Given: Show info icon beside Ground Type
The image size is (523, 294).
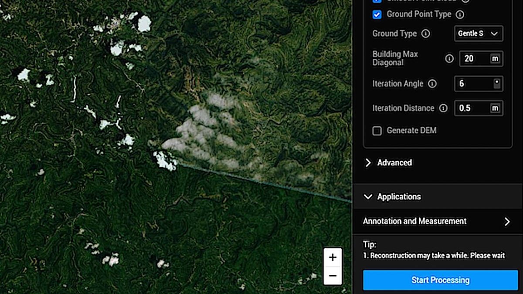Looking at the screenshot, I should pos(426,34).
